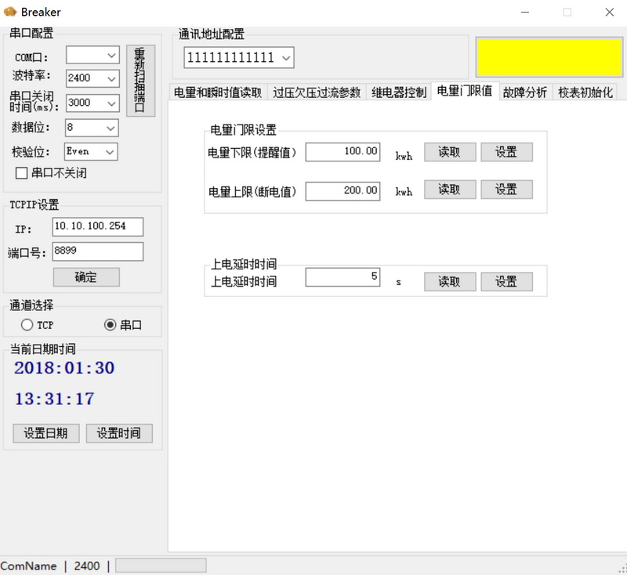This screenshot has height=575, width=627.
Task: Click the 确定 button under TCPIP settings
Action: coord(86,277)
